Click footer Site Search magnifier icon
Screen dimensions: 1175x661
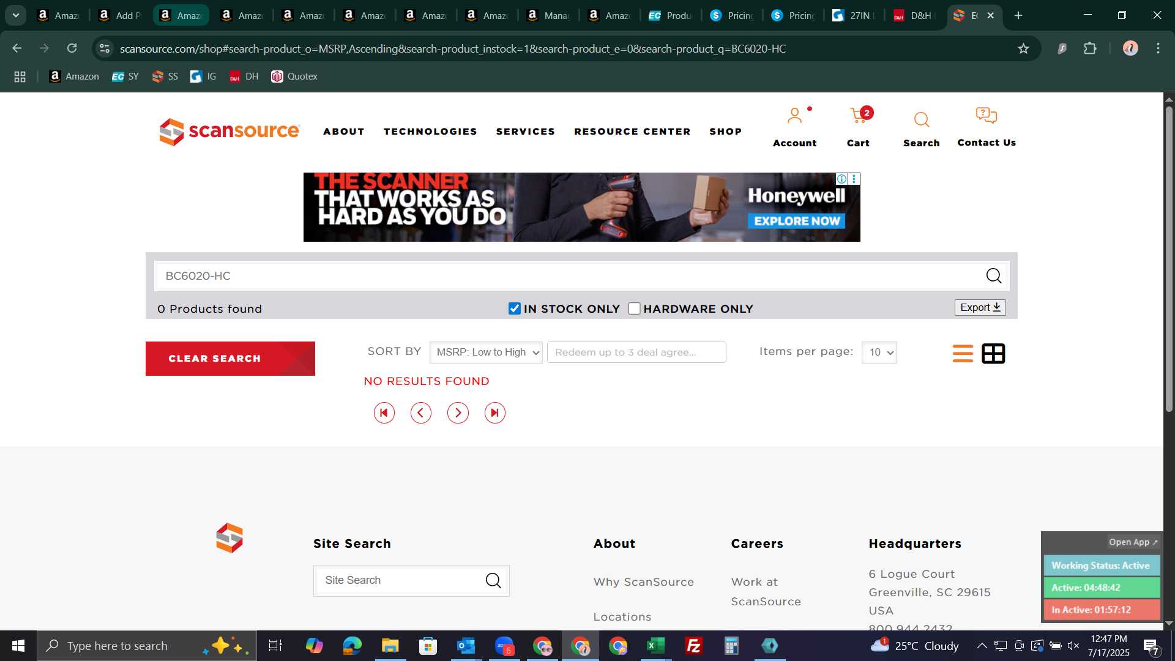493,580
